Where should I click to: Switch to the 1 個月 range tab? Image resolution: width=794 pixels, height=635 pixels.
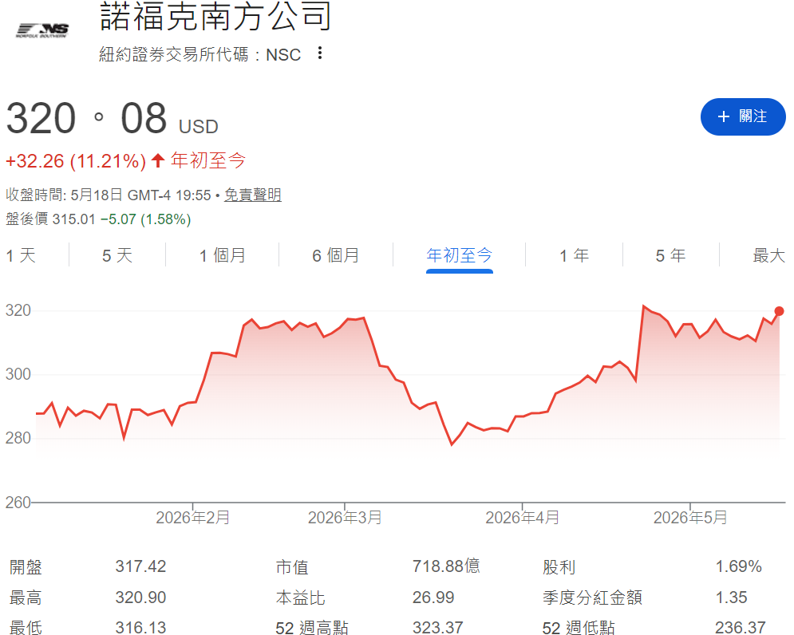[x=222, y=256]
